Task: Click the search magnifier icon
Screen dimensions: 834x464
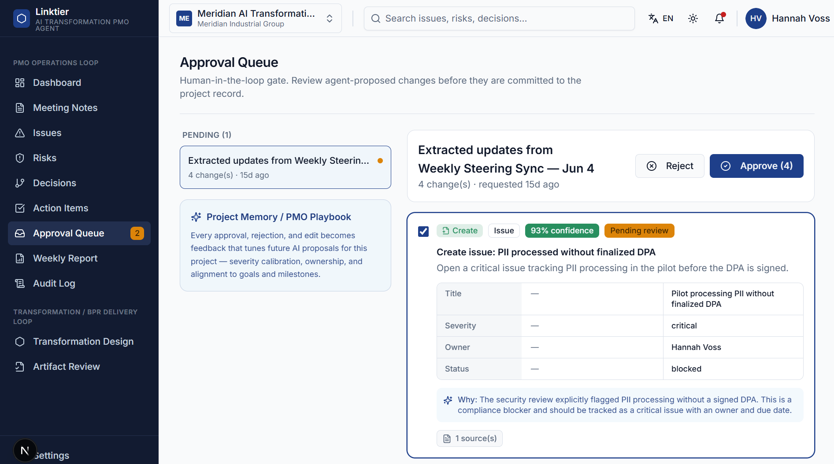Action: [376, 18]
